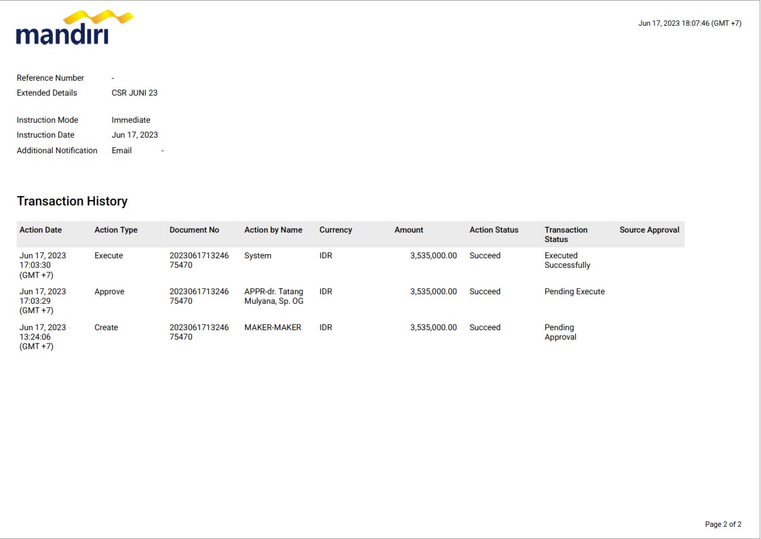
Task: Select the MAKER-MAKER name cell
Action: click(x=273, y=327)
